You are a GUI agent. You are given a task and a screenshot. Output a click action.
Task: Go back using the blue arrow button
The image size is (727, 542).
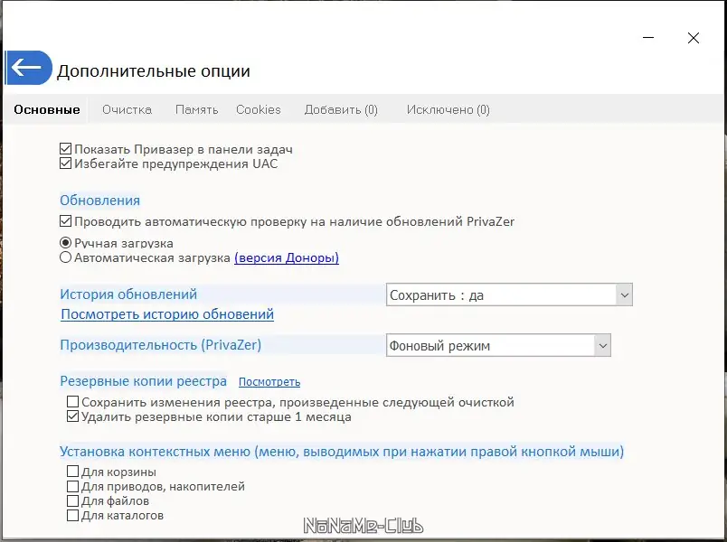tap(29, 68)
